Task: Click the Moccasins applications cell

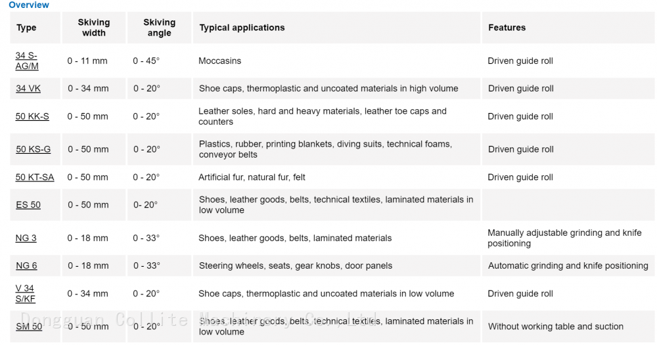Action: pyautogui.click(x=220, y=61)
